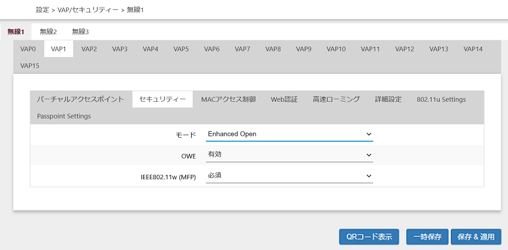This screenshot has height=250, width=508.
Task: Open the 高速ローミング tab
Action: click(x=336, y=99)
